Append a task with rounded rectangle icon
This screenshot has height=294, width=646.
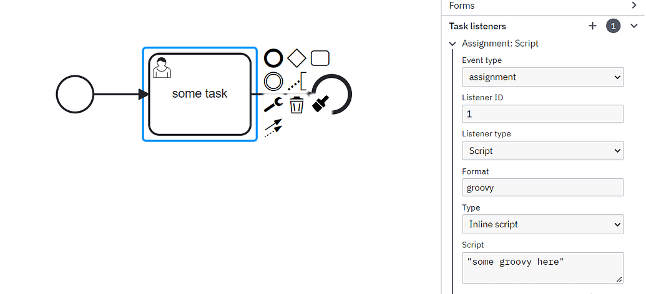[x=320, y=58]
